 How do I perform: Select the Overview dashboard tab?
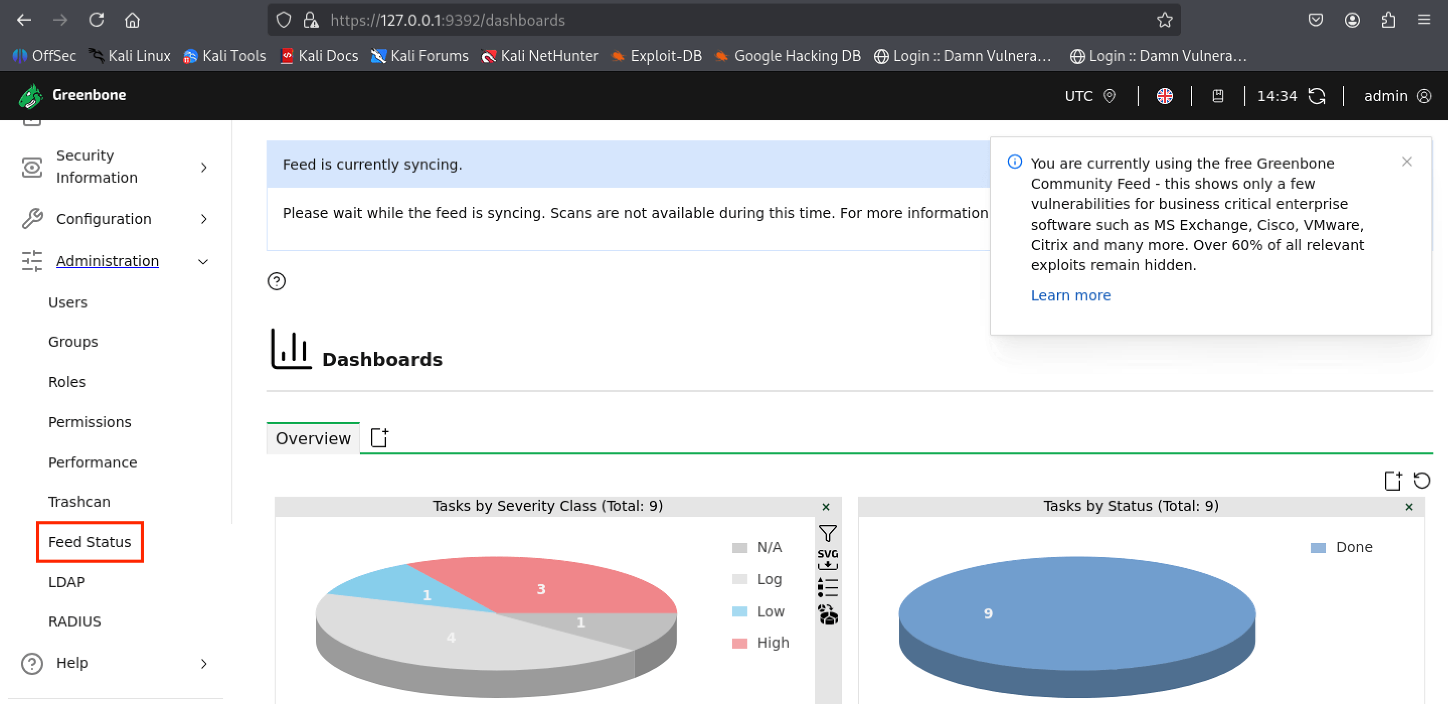[313, 438]
